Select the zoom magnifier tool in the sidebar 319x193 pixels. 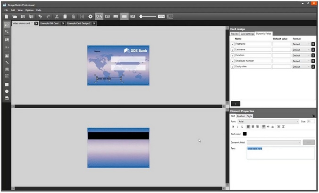7,32
